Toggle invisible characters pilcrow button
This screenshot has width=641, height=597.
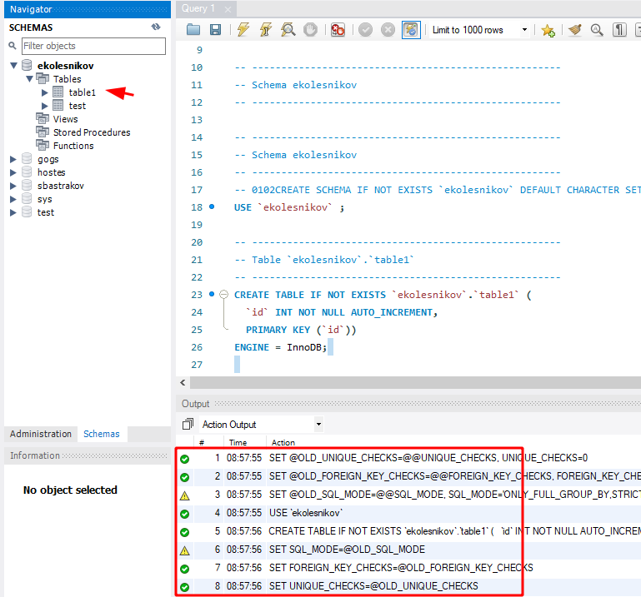[619, 30]
